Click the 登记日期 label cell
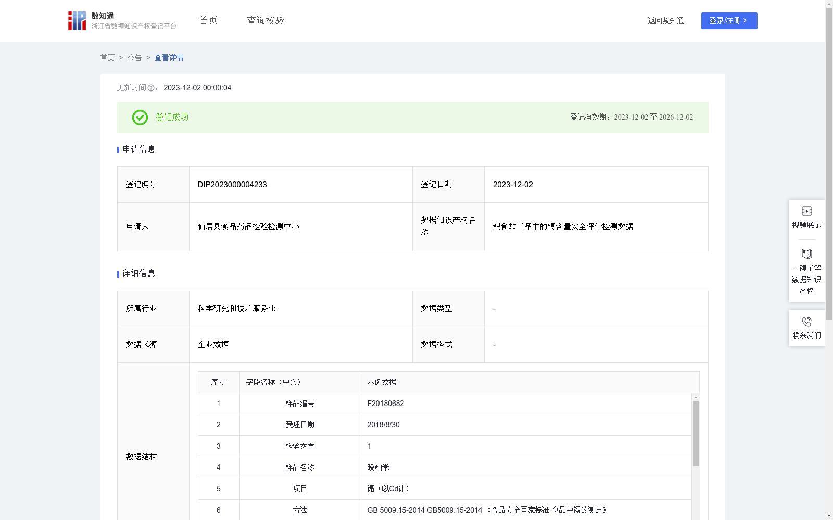The image size is (833, 520). tap(448, 185)
